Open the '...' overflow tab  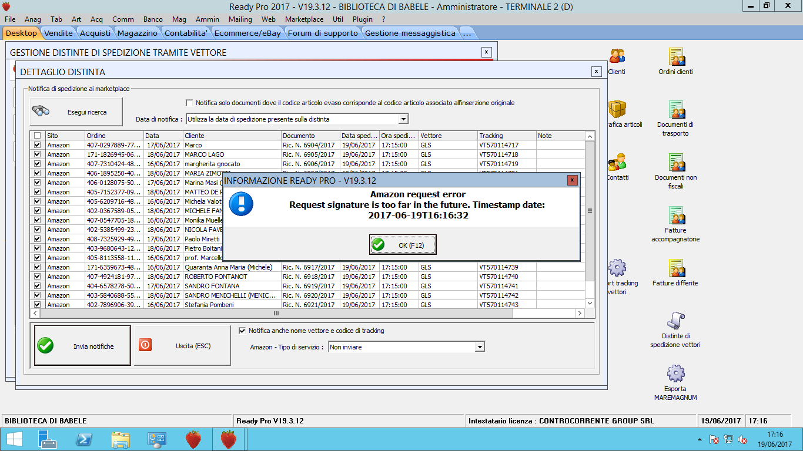(x=467, y=33)
